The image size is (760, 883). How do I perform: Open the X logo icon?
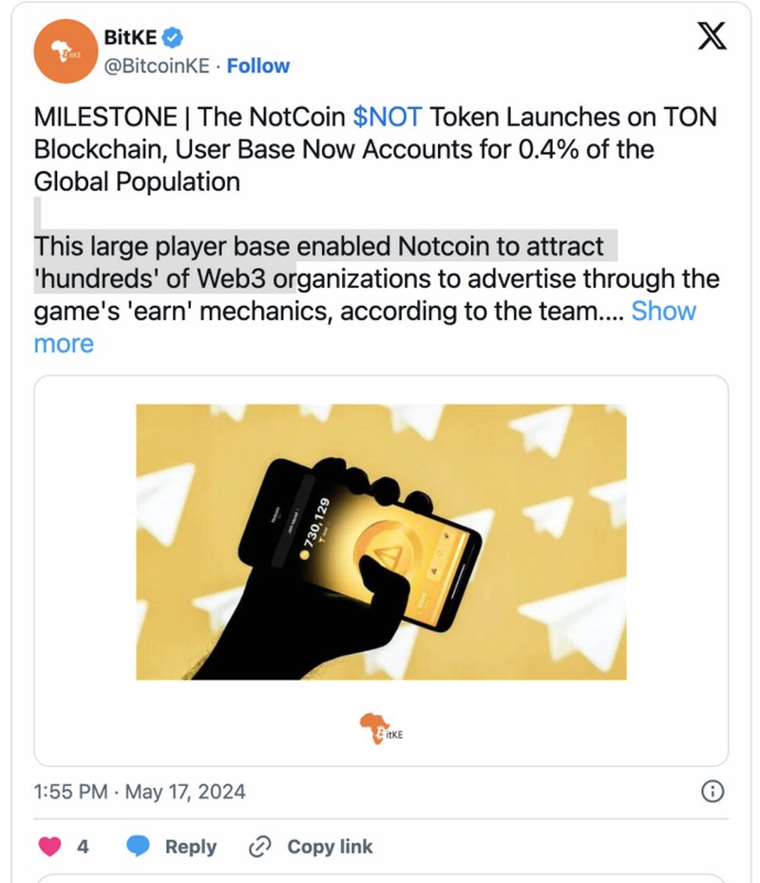click(712, 36)
